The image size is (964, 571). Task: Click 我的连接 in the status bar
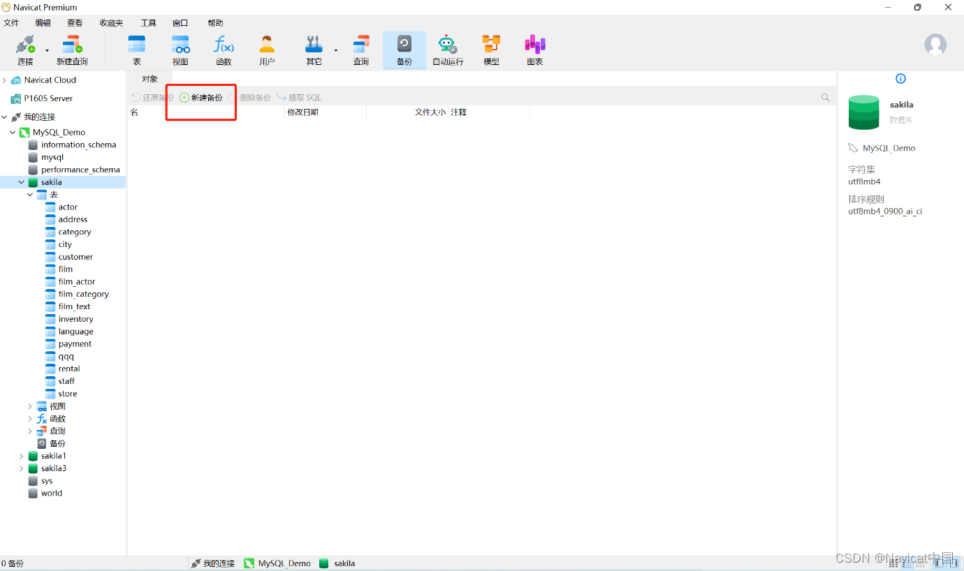213,563
